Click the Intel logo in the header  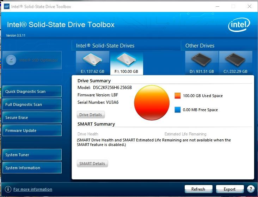tap(239, 25)
